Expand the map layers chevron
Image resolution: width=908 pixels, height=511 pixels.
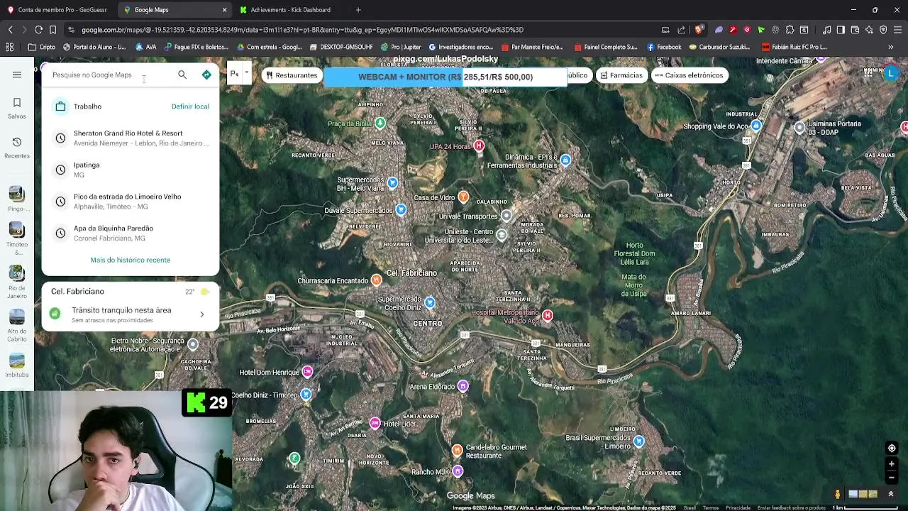[891, 494]
